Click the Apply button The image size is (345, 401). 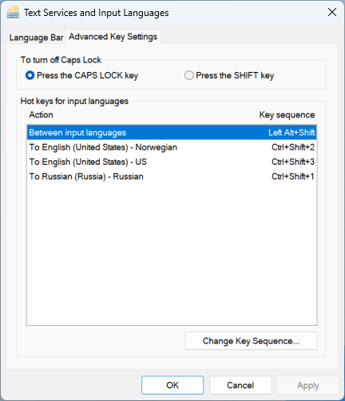pyautogui.click(x=308, y=385)
